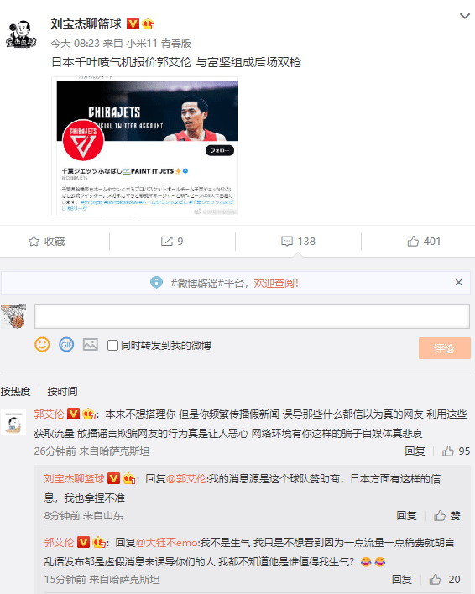Screen dimensions: 475x594
Task: Like 郭艾伦's comment with 95 likes
Action: pos(448,451)
